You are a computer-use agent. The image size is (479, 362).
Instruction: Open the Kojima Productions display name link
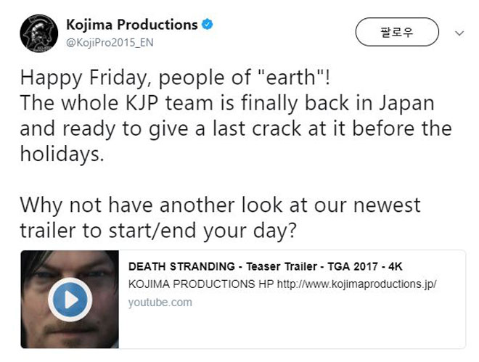(x=132, y=25)
